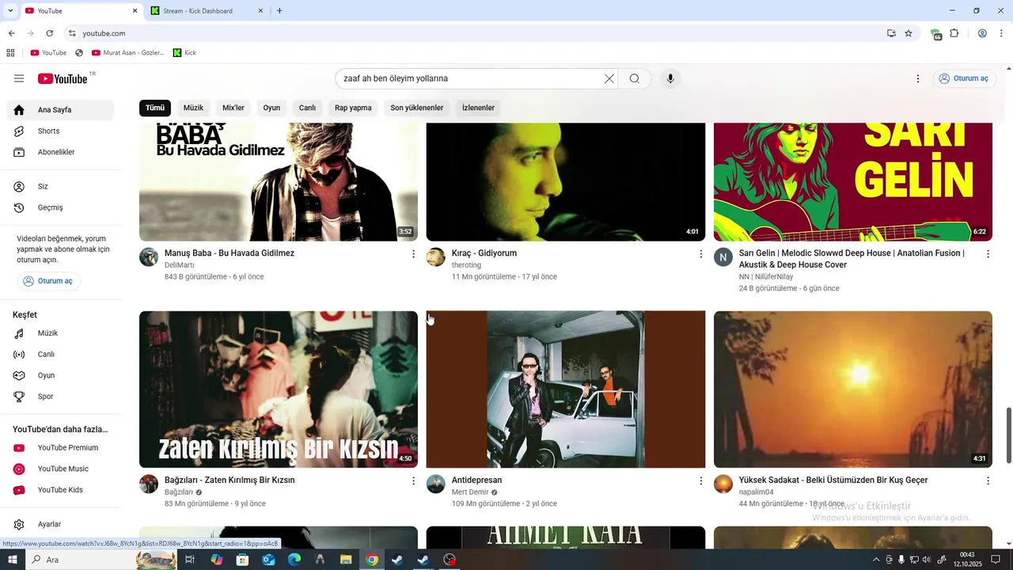Select the Oyun filter chip
This screenshot has width=1013, height=570.
coord(271,108)
